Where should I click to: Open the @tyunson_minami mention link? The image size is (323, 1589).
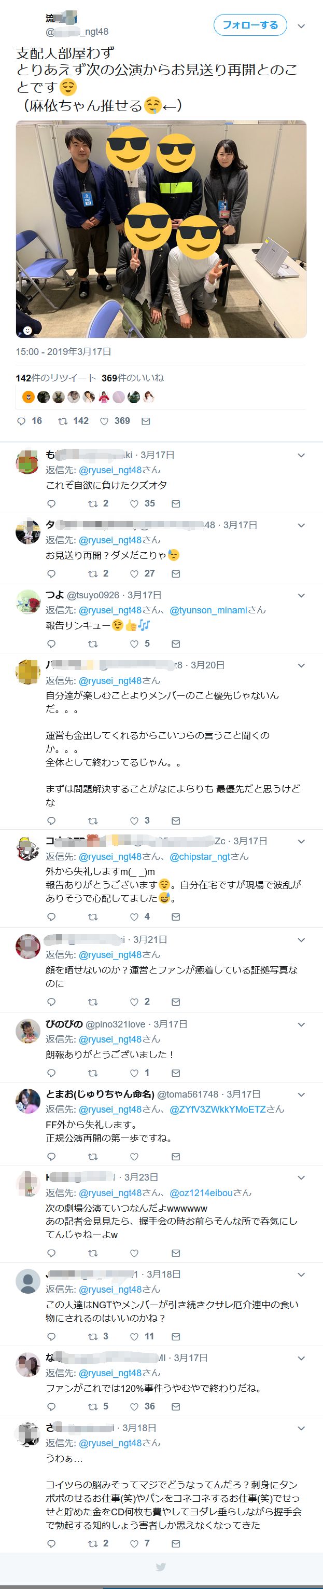coord(209,609)
